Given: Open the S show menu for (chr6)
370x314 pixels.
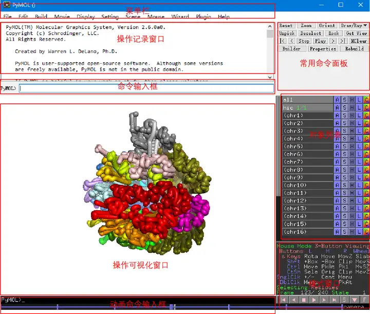Looking at the screenshot, I should point(344,154).
